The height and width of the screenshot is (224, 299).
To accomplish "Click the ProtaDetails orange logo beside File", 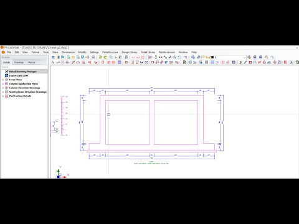I will point(3,52).
